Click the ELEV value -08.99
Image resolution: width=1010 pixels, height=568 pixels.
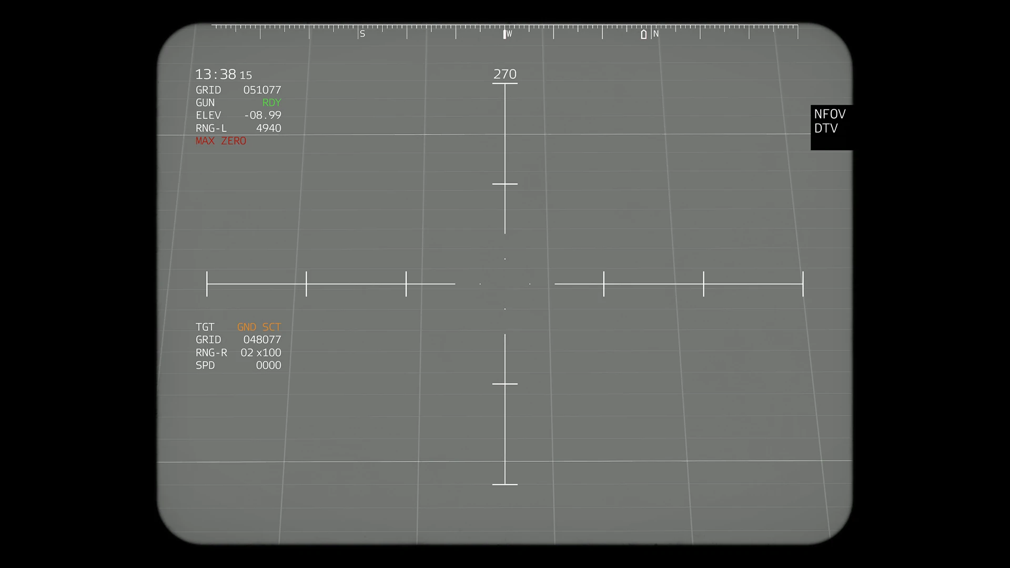click(x=262, y=115)
